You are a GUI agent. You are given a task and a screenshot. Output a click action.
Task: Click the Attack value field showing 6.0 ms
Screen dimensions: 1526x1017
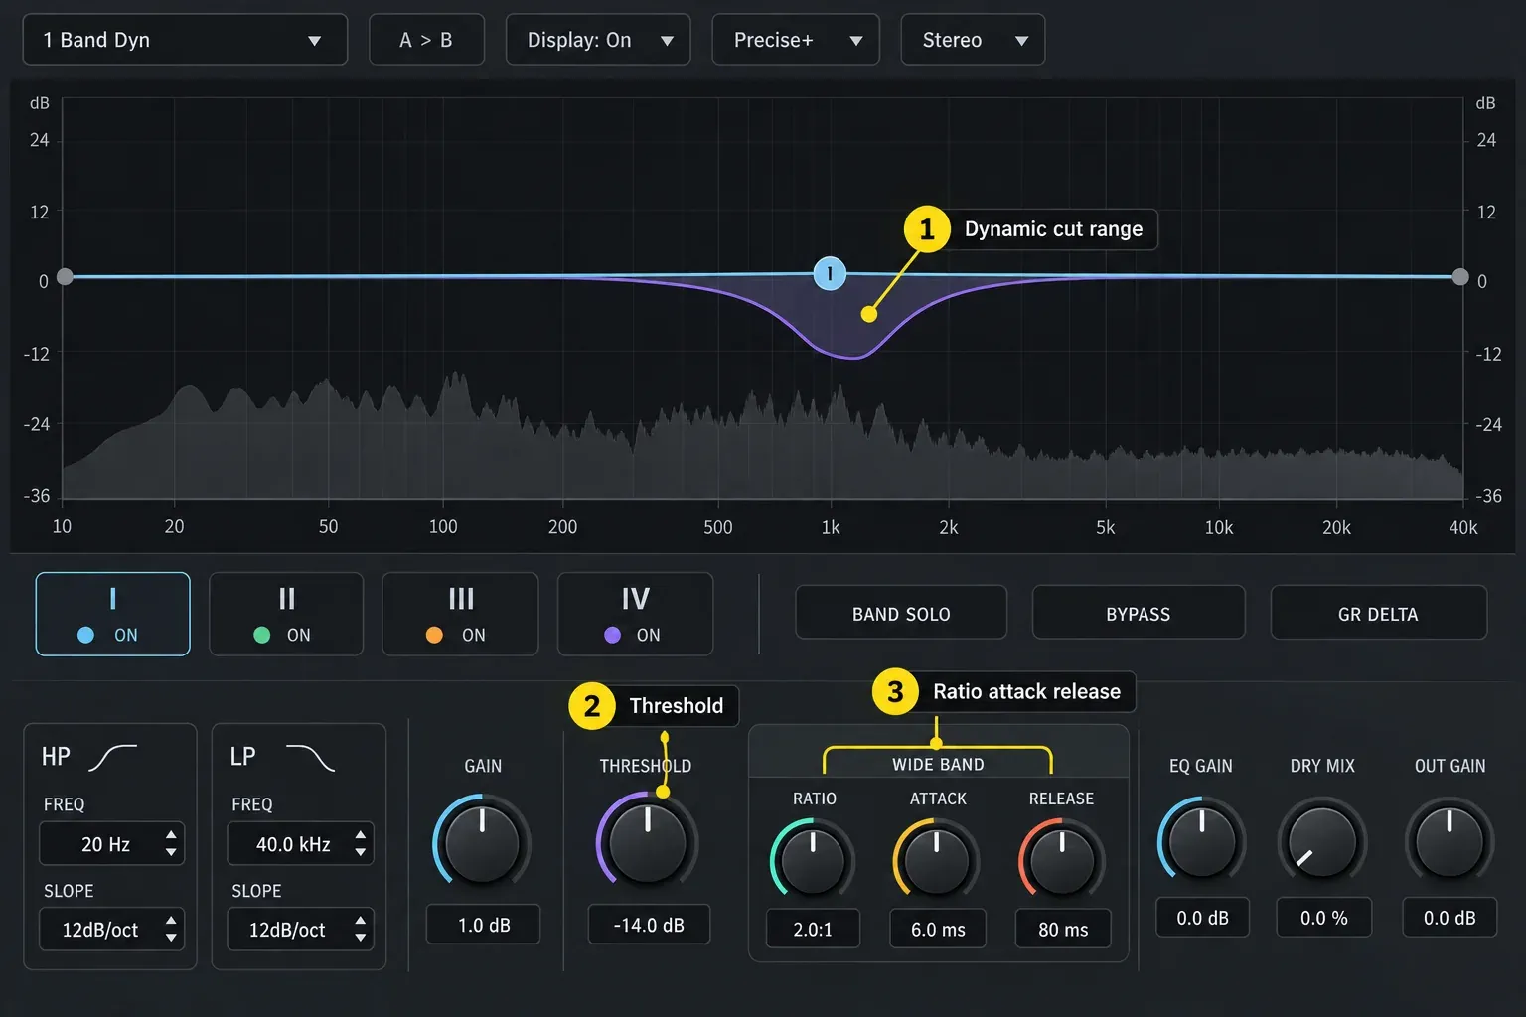(938, 929)
